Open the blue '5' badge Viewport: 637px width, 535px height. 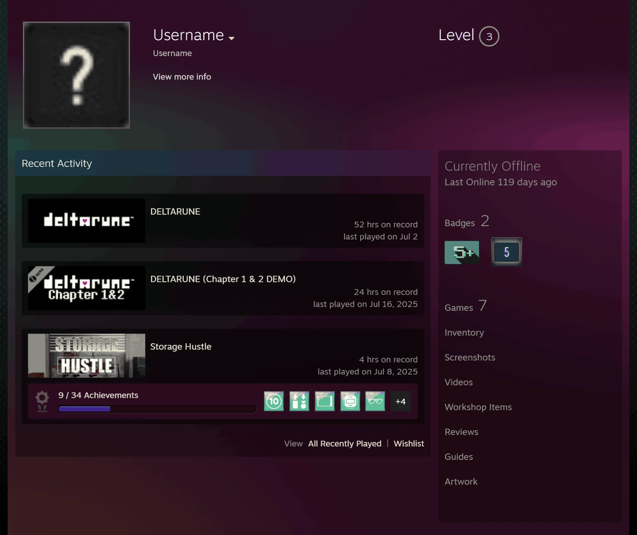(506, 252)
